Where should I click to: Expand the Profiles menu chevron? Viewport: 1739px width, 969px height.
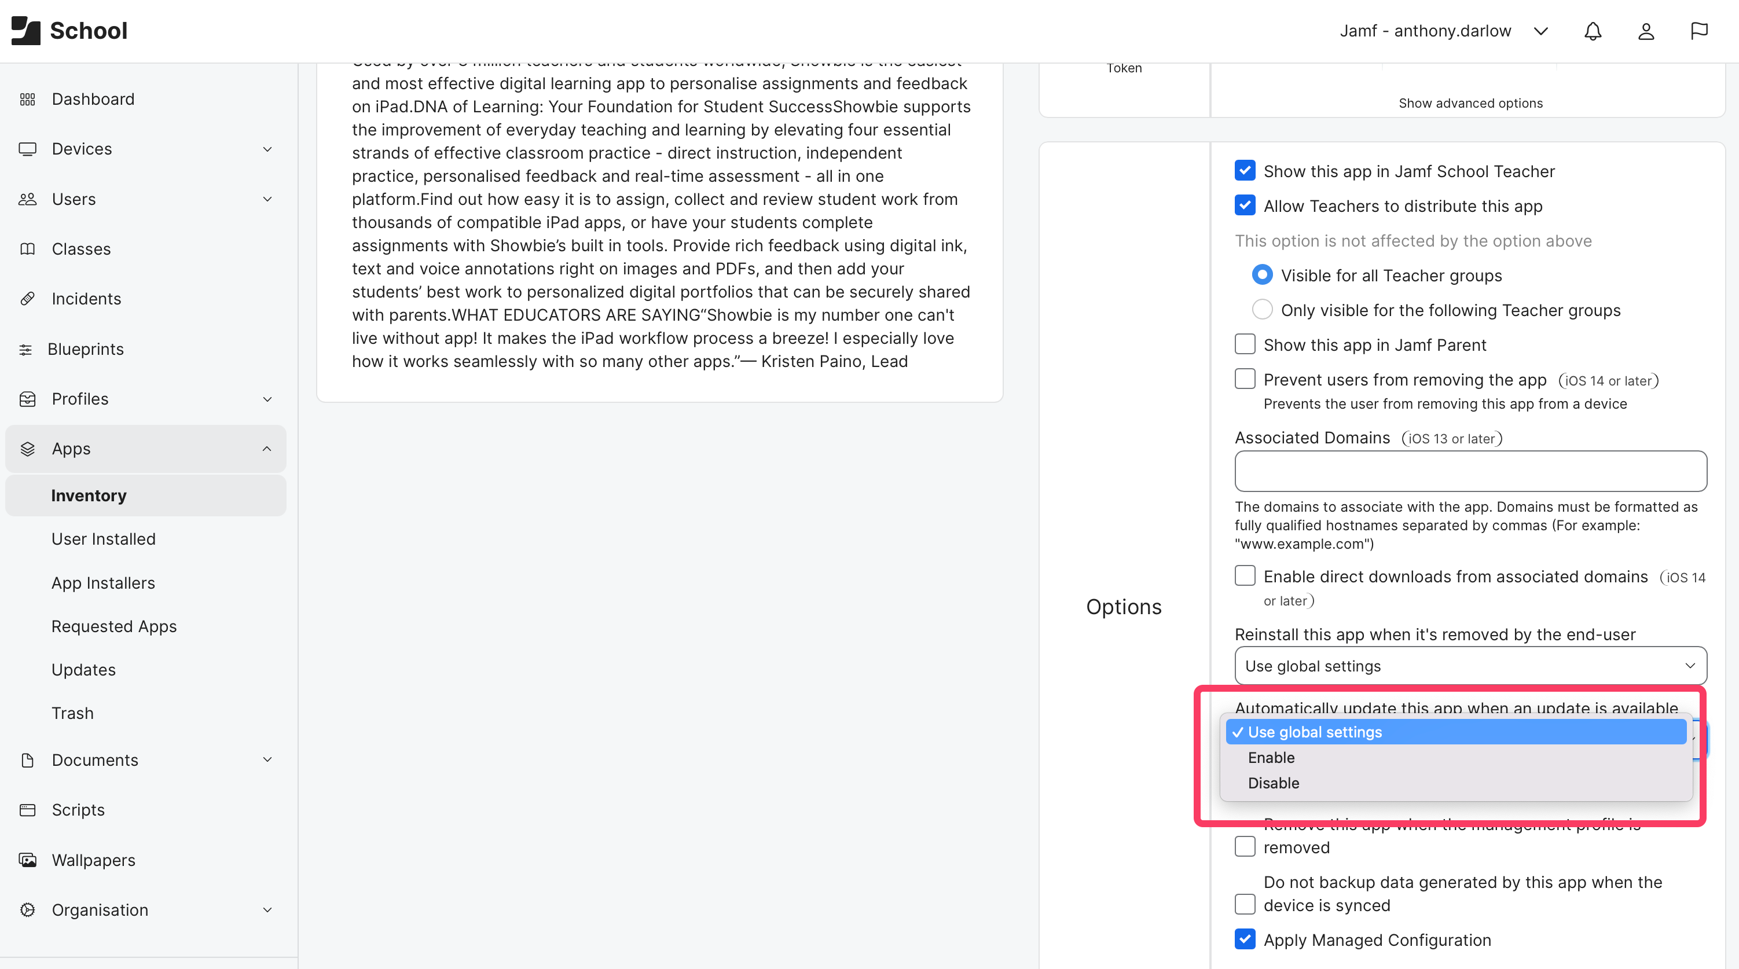267,399
